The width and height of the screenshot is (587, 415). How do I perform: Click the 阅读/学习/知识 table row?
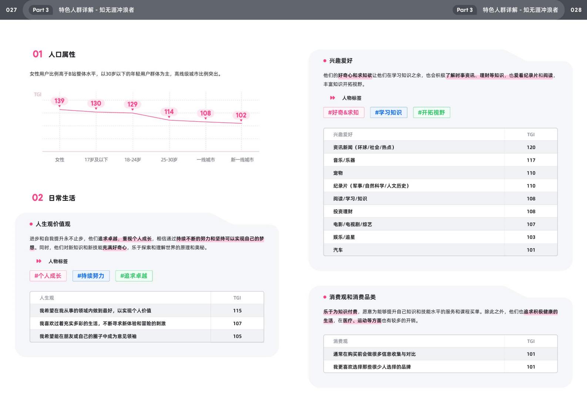pos(440,199)
